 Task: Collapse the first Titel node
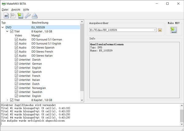coord(7,31)
